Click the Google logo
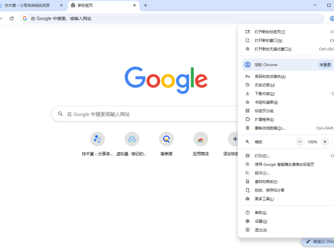 point(166,80)
